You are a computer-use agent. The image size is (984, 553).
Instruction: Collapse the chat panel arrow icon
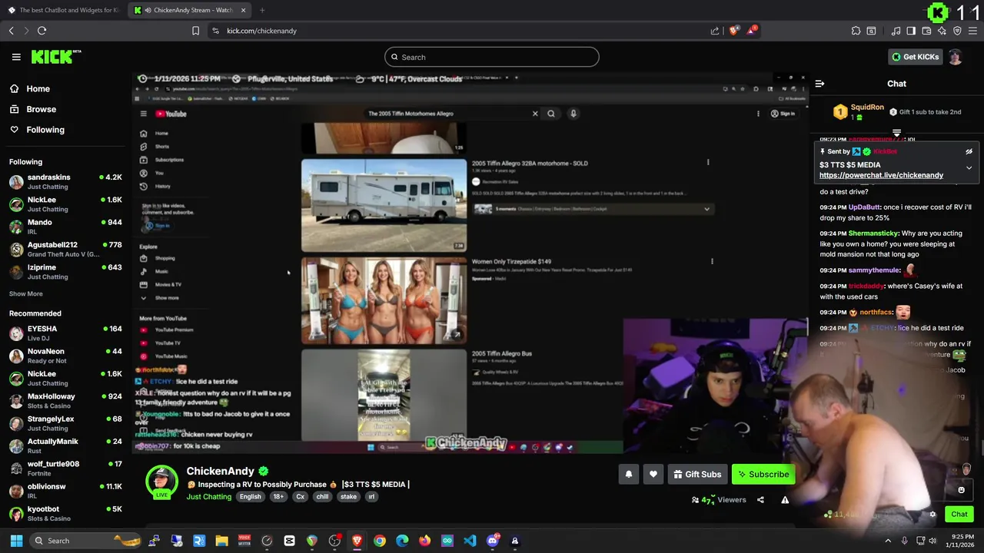(819, 84)
